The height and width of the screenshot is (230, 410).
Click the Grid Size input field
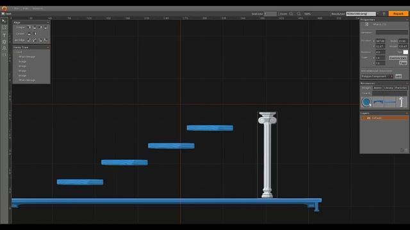(270, 14)
